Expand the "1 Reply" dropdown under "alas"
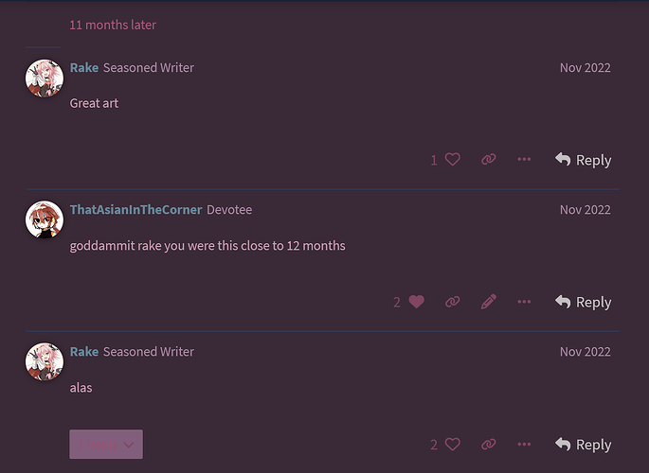Image resolution: width=649 pixels, height=473 pixels. (x=106, y=444)
